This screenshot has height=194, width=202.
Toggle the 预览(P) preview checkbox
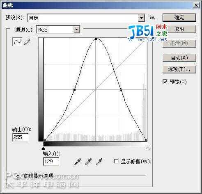click(x=165, y=82)
